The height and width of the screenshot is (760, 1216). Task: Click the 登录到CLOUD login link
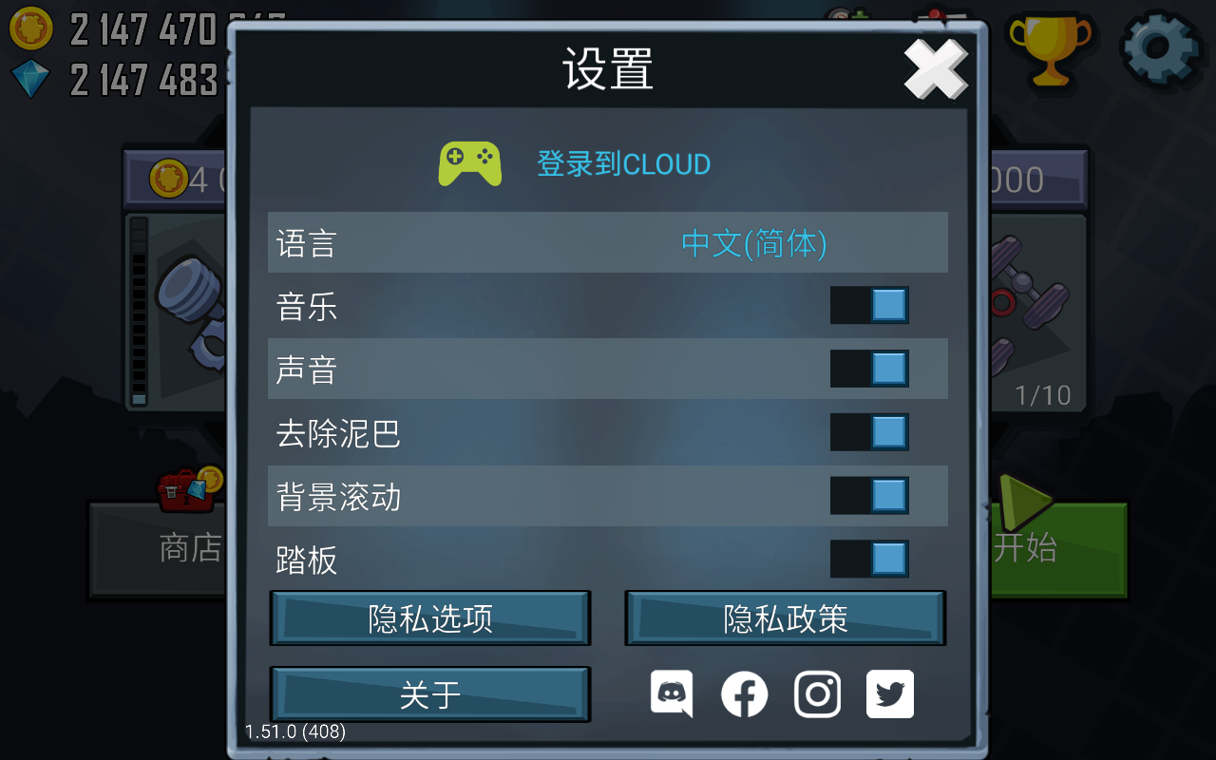(623, 164)
